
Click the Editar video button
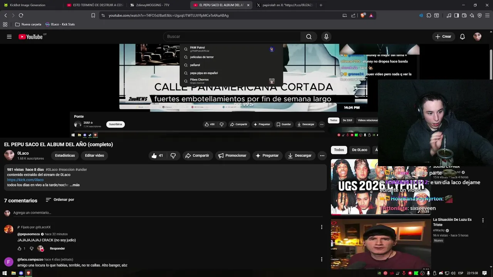coord(94,155)
